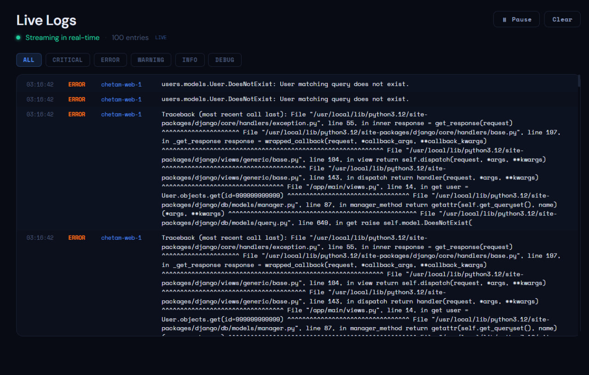
Task: Click 'Streaming in real-time' status text
Action: pos(63,38)
